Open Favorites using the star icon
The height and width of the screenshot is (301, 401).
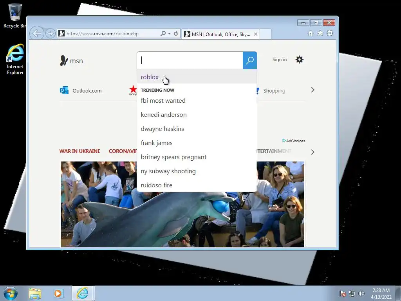pyautogui.click(x=320, y=33)
